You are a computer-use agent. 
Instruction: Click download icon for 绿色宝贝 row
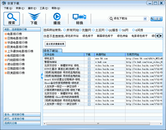coord(89,59)
